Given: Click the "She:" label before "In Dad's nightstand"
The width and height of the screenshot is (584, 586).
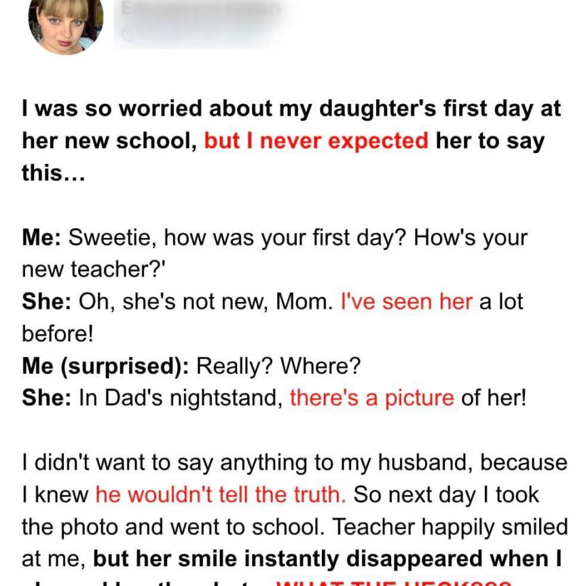Looking at the screenshot, I should coord(47,398).
